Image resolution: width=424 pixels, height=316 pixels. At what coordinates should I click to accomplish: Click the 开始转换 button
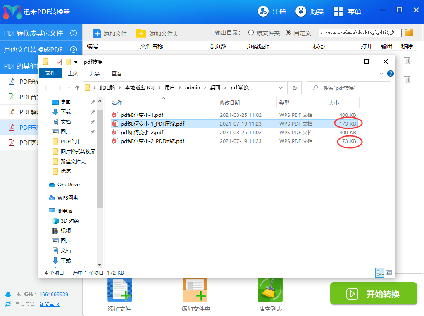tap(373, 294)
